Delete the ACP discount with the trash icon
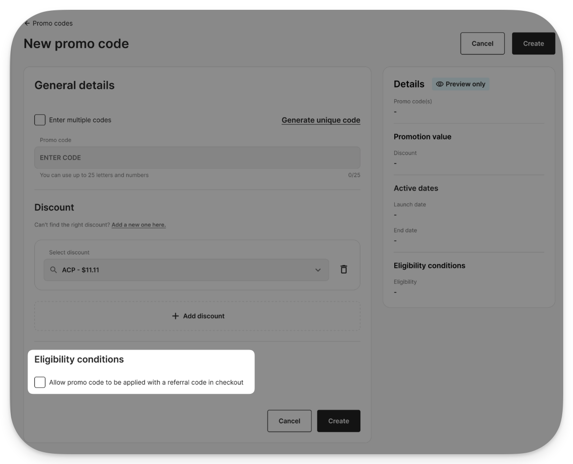 point(344,269)
